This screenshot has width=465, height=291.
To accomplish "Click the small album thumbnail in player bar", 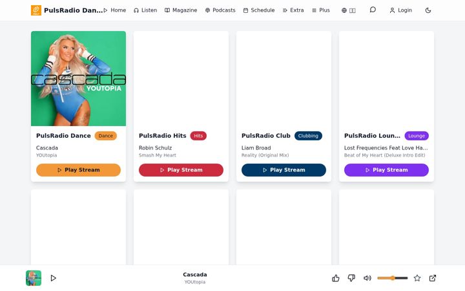I will tap(34, 278).
